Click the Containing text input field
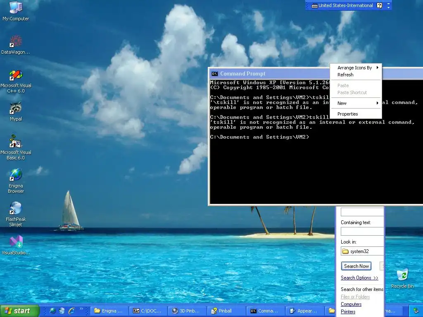 coord(362,231)
